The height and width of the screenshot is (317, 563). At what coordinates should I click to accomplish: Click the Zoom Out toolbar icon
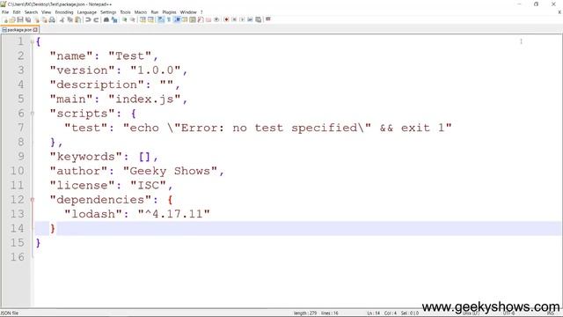point(133,19)
